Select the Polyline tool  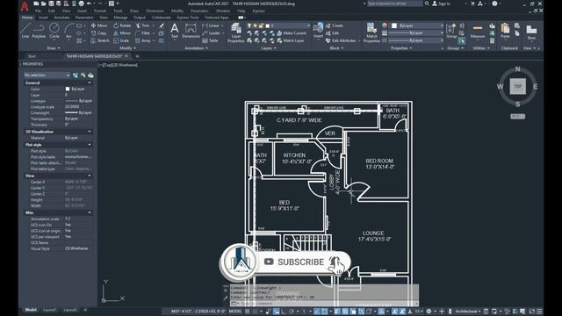tap(39, 31)
